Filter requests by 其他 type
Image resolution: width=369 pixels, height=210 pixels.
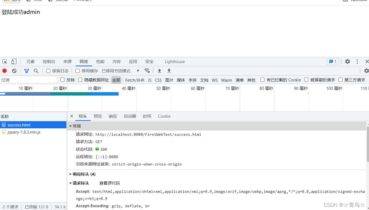pyautogui.click(x=251, y=80)
